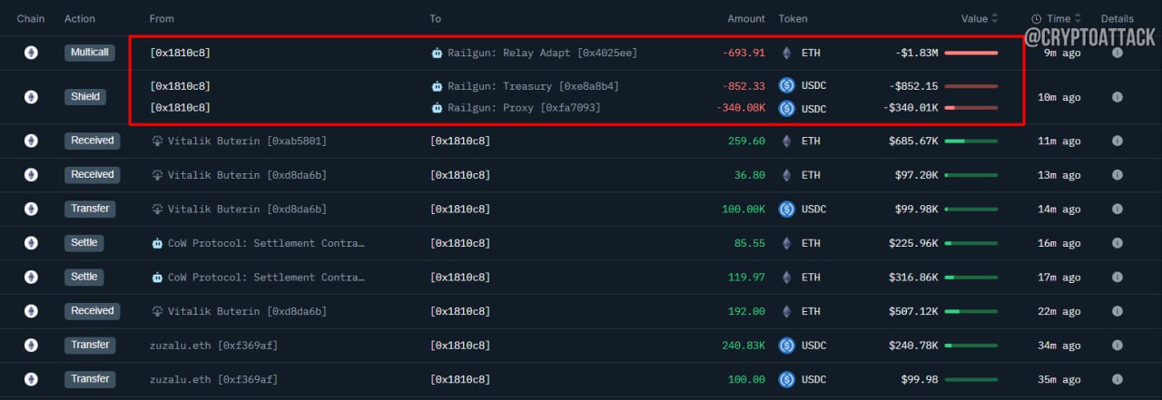The image size is (1162, 400).
Task: Click the To column header
Action: pyautogui.click(x=436, y=18)
